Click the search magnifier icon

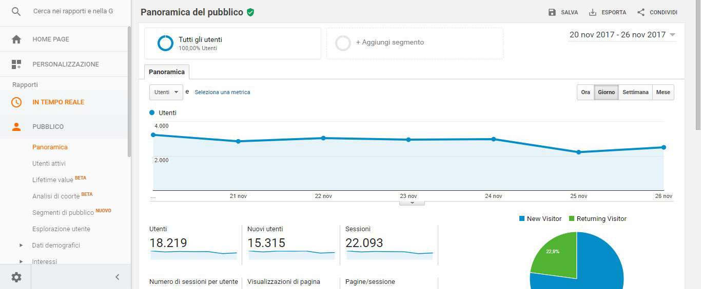tap(16, 11)
